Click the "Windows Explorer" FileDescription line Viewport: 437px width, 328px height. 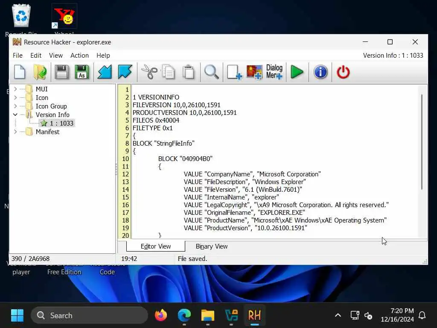245,182
